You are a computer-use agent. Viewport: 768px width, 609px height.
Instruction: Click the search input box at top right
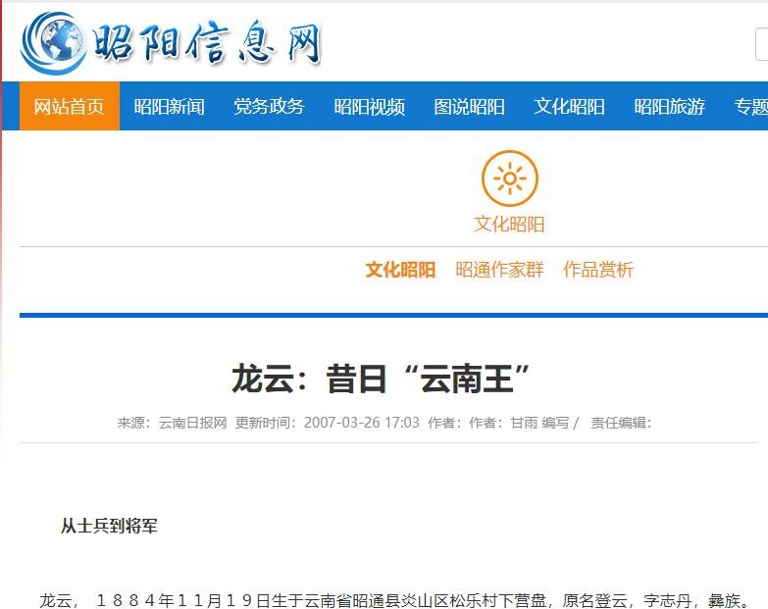pyautogui.click(x=762, y=44)
